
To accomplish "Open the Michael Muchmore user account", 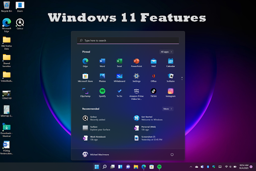I will 96,154.
